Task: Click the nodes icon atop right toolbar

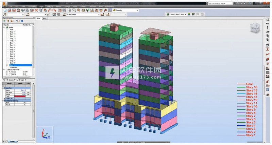Action: tap(268, 20)
